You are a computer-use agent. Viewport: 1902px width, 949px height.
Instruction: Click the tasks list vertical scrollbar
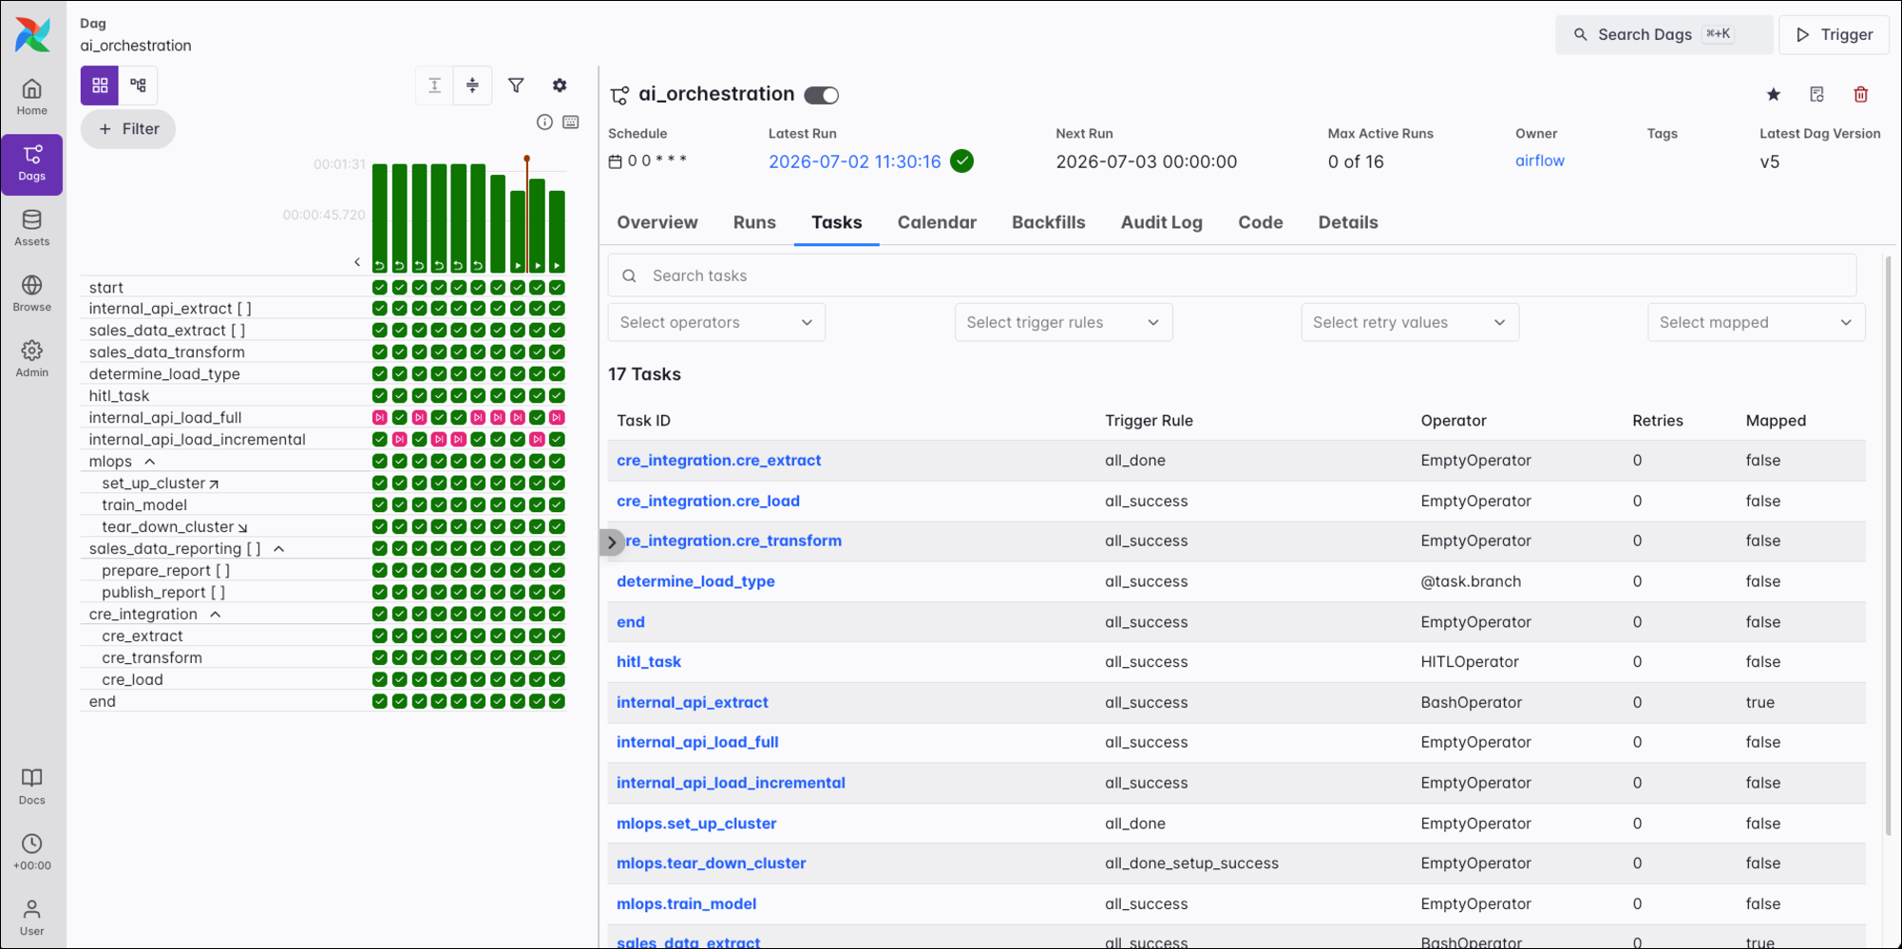tap(1889, 546)
